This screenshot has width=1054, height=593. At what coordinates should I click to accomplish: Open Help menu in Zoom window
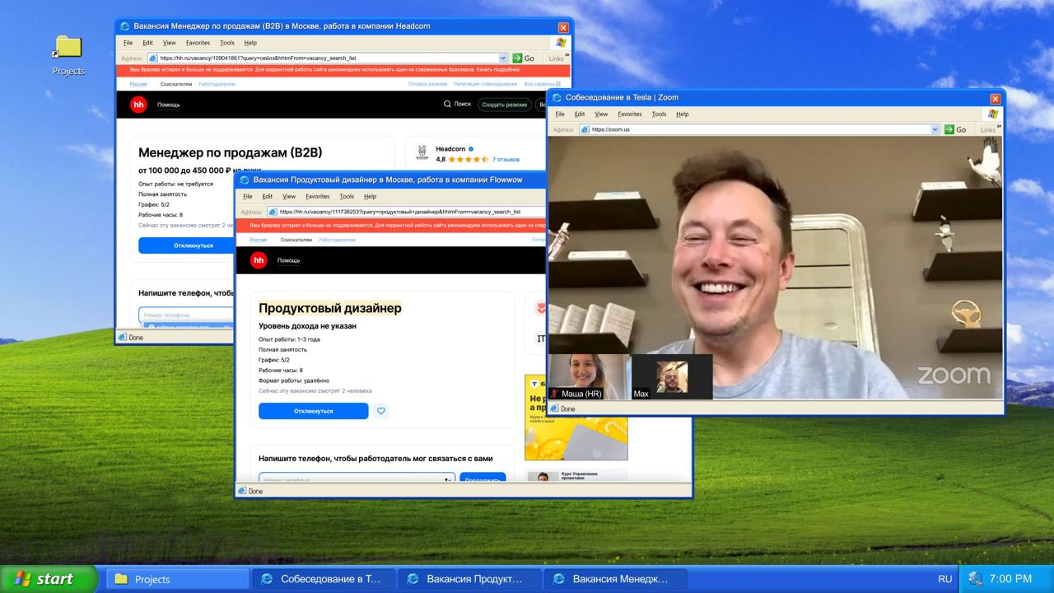(683, 114)
